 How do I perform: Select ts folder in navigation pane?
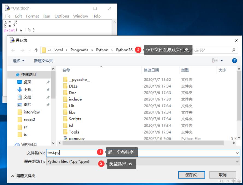tap(25, 135)
